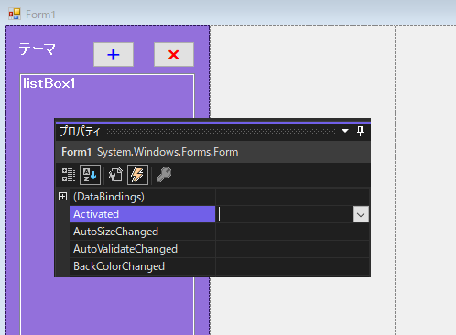Viewport: 456px width, 335px height.
Task: Click the Form1 title bar icon
Action: pos(15,14)
